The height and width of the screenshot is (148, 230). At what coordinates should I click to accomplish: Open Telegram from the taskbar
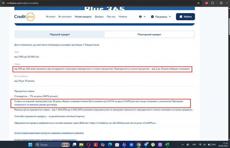[x=146, y=145]
